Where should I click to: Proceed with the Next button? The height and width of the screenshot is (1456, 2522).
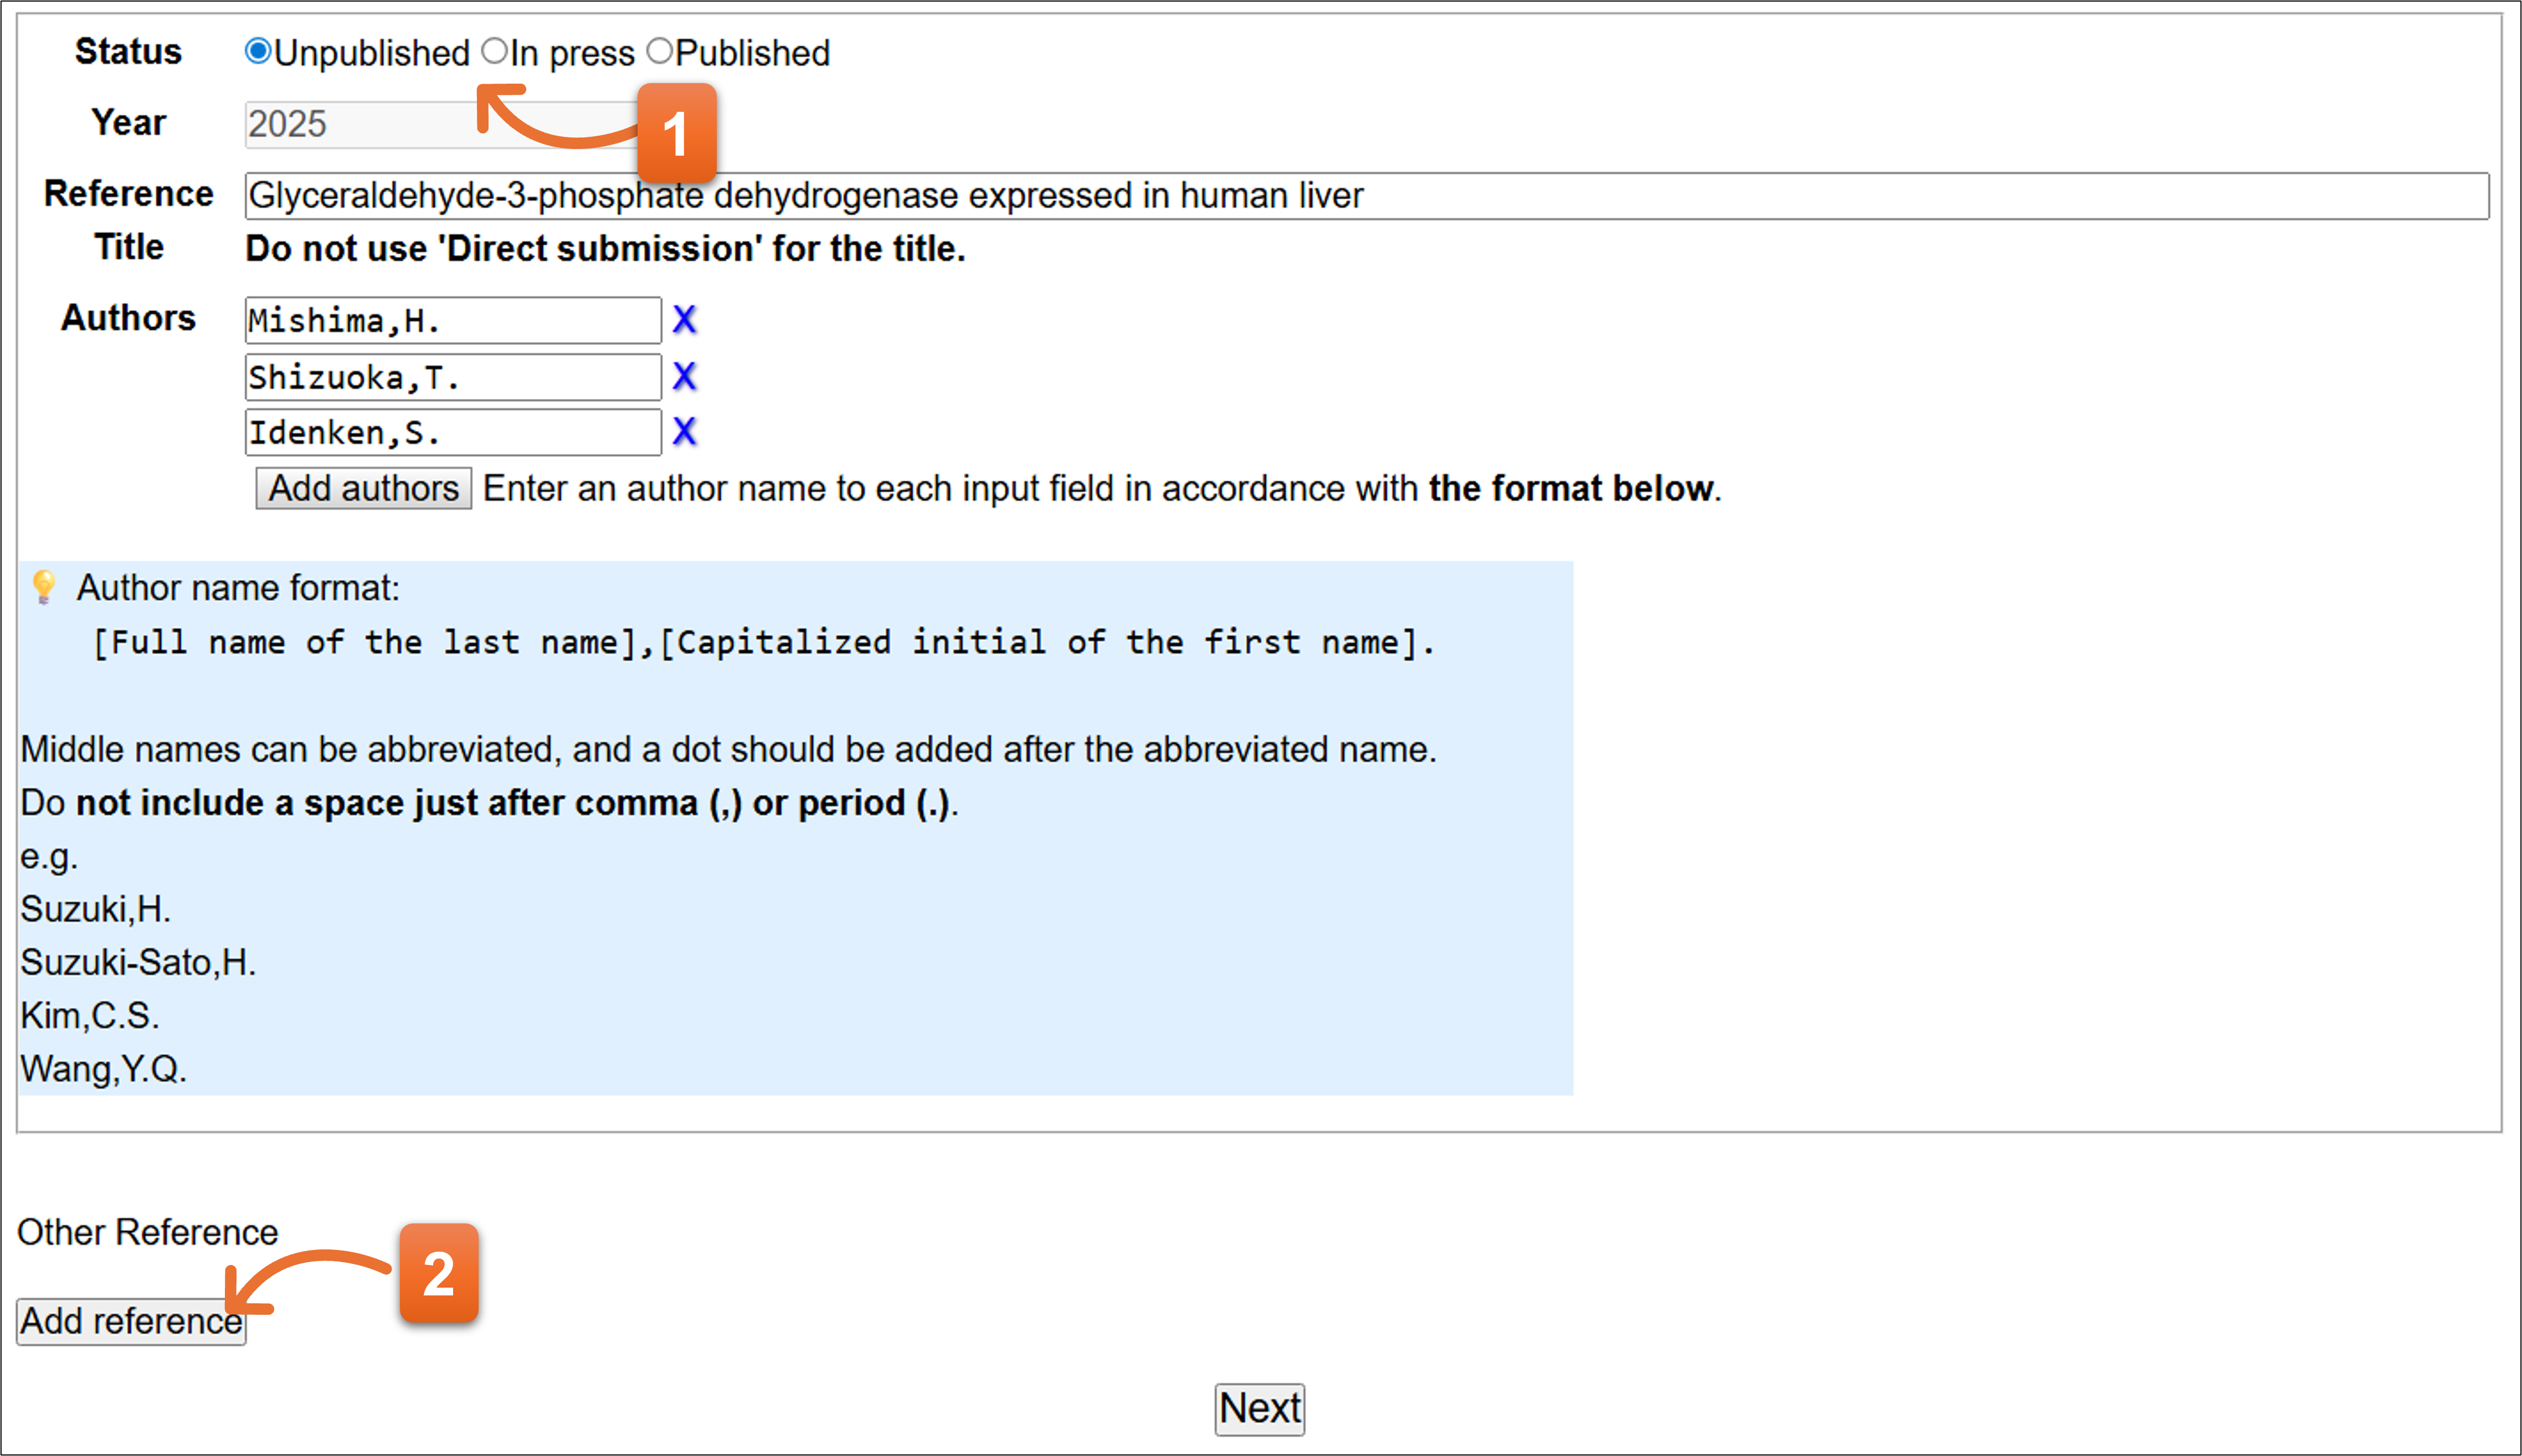tap(1259, 1408)
